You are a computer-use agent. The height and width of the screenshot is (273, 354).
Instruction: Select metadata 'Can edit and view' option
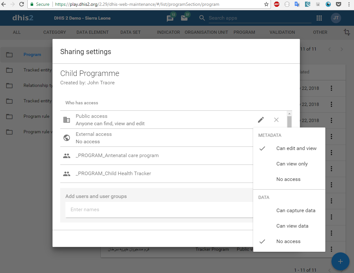(x=296, y=148)
